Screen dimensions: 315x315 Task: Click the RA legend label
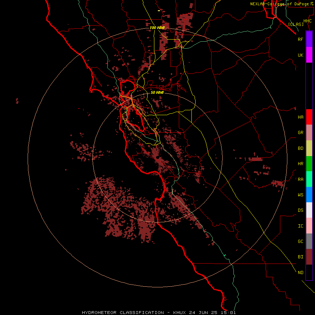pyautogui.click(x=301, y=180)
